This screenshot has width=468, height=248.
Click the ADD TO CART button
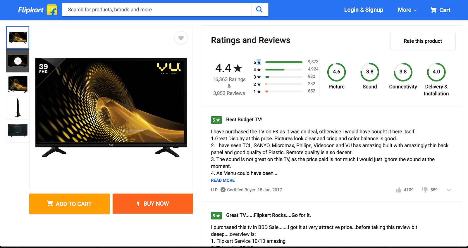click(69, 204)
